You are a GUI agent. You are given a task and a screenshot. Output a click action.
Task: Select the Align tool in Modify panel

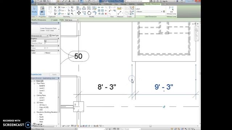(79, 8)
